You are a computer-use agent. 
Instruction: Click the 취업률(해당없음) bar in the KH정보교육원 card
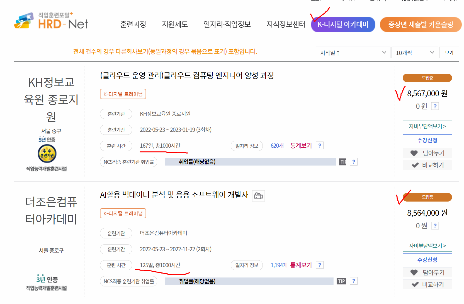click(x=250, y=162)
